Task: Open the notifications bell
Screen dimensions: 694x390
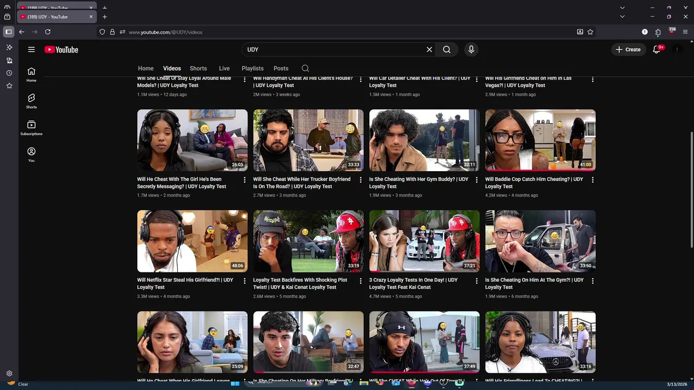Action: 657,49
